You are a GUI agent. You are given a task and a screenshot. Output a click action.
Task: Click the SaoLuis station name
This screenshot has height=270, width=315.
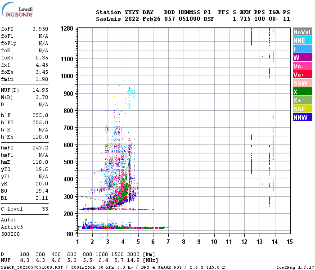(108, 19)
